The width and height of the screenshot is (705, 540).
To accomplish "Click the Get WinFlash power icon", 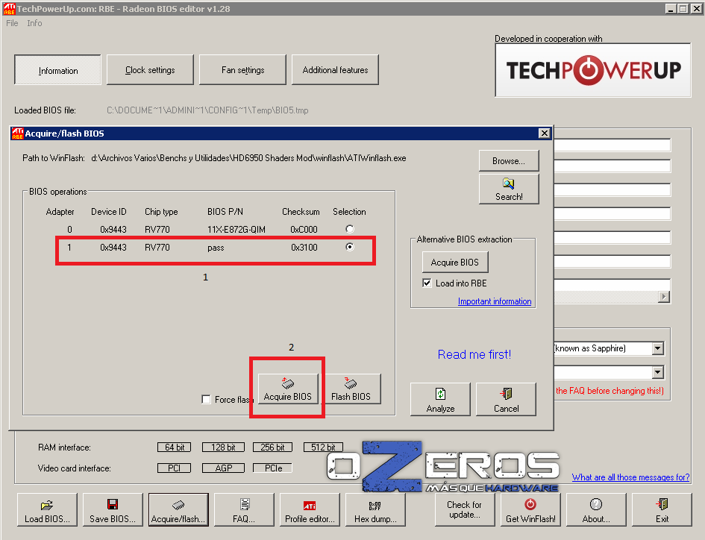I will pos(530,504).
